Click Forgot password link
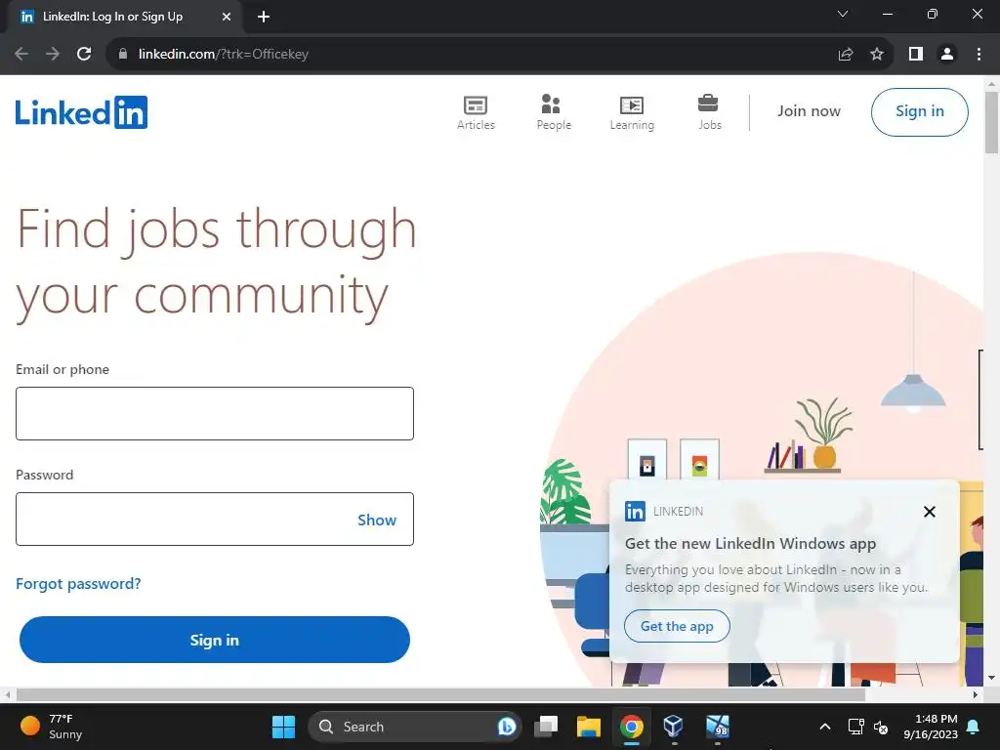This screenshot has width=1000, height=750. click(x=78, y=584)
